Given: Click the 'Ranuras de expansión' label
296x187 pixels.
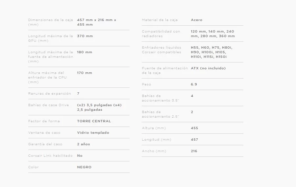Looking at the screenshot, I should pyautogui.click(x=49, y=93).
